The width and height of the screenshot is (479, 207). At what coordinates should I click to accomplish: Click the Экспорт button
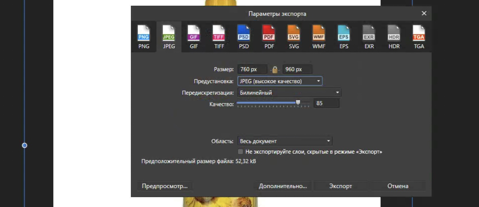(x=341, y=186)
